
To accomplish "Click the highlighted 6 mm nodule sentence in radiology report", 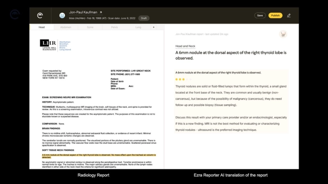I will tap(99, 156).
